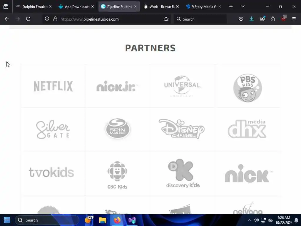
Task: Click the Discovery Kids partner logo
Action: pos(183,173)
